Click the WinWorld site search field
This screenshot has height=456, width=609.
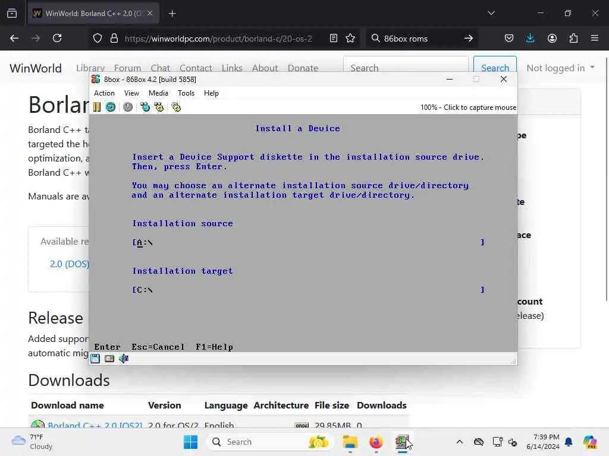tap(406, 66)
